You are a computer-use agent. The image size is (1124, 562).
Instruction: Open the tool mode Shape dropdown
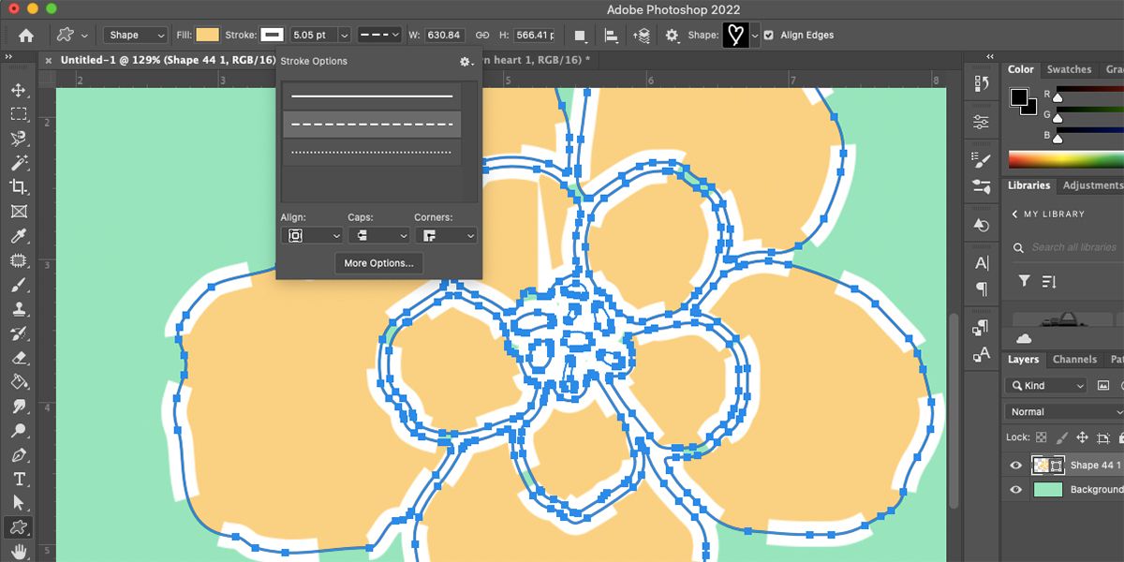[136, 36]
